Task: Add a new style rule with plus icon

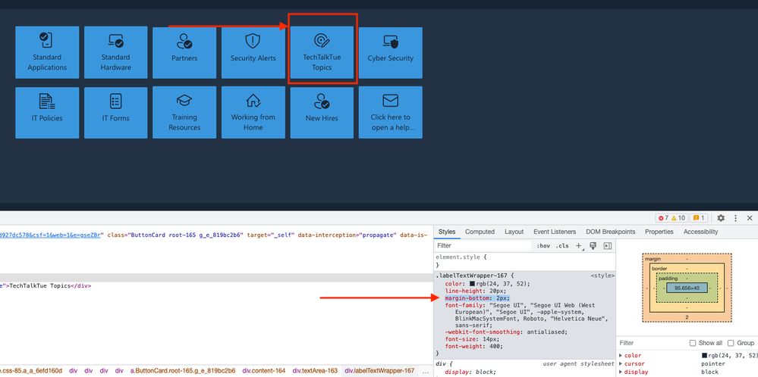Action: tap(579, 246)
